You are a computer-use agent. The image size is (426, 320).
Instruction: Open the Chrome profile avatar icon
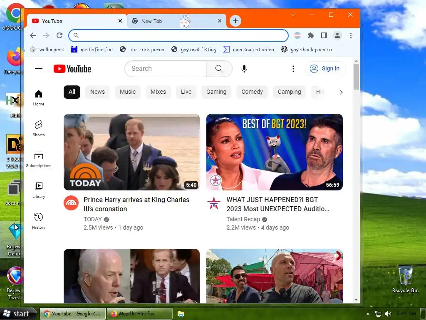point(337,35)
